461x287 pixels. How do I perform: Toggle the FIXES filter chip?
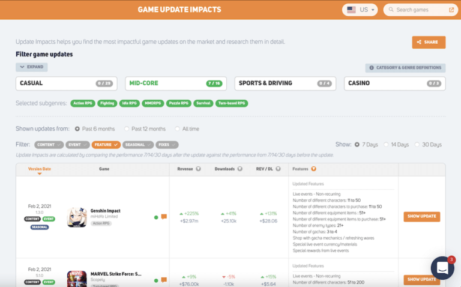167,145
